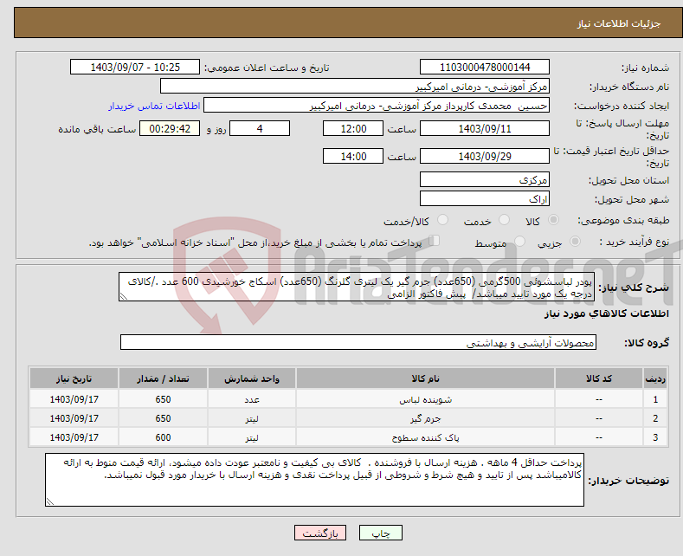Viewport: 683px width, 556px height.
Task: Click the price validity date 1403/09/29
Action: click(x=485, y=156)
